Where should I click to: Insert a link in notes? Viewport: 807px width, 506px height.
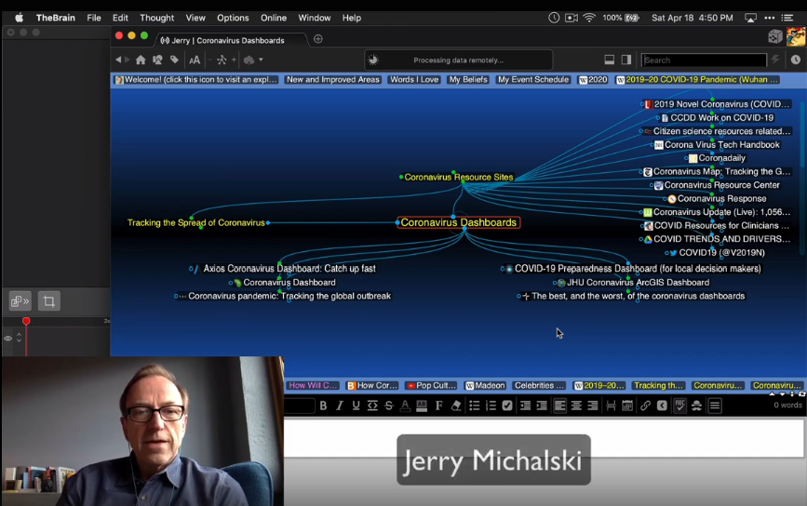(645, 406)
